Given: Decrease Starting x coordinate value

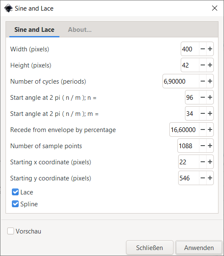Looking at the screenshot, I should (x=203, y=162).
